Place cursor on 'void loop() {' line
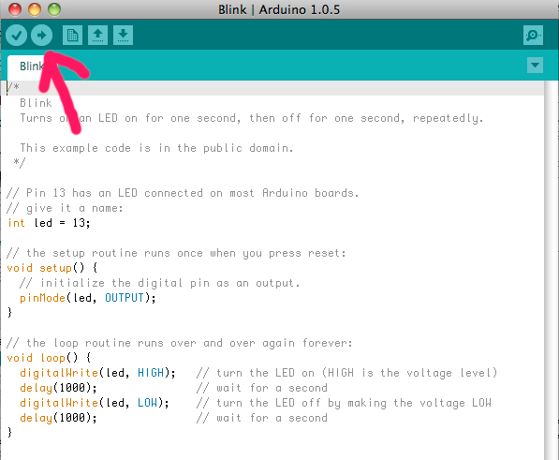The width and height of the screenshot is (559, 460). [x=49, y=358]
